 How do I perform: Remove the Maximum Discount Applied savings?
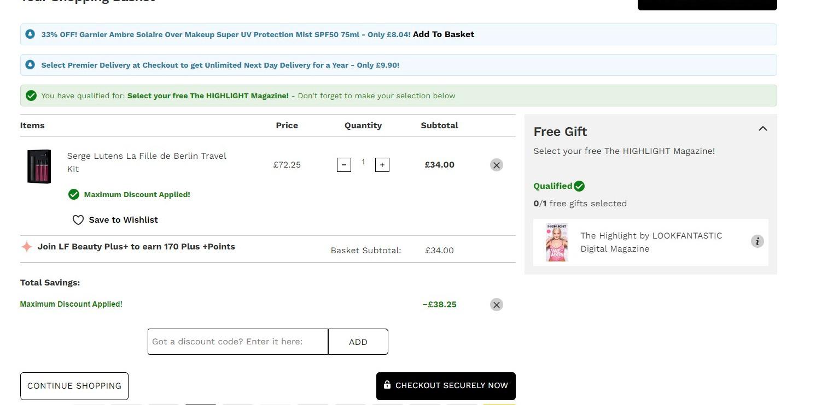click(496, 305)
